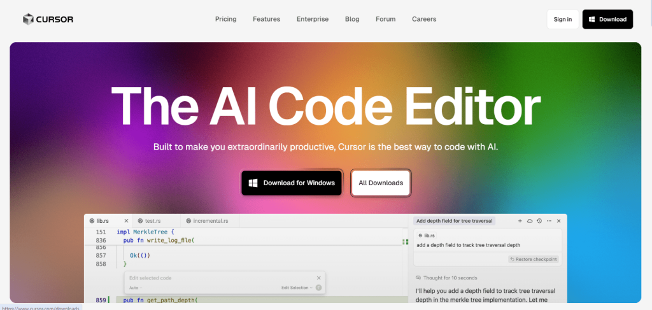The image size is (652, 310).
Task: Dismiss the Edit selected code box
Action: (319, 278)
